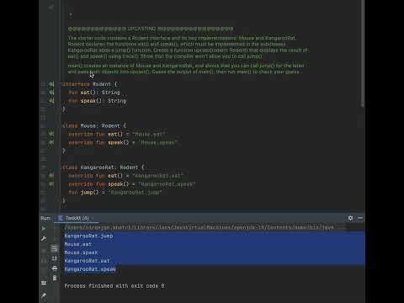404x303 pixels.
Task: Place cursor in fun speak(): String declaration
Action: coord(98,100)
